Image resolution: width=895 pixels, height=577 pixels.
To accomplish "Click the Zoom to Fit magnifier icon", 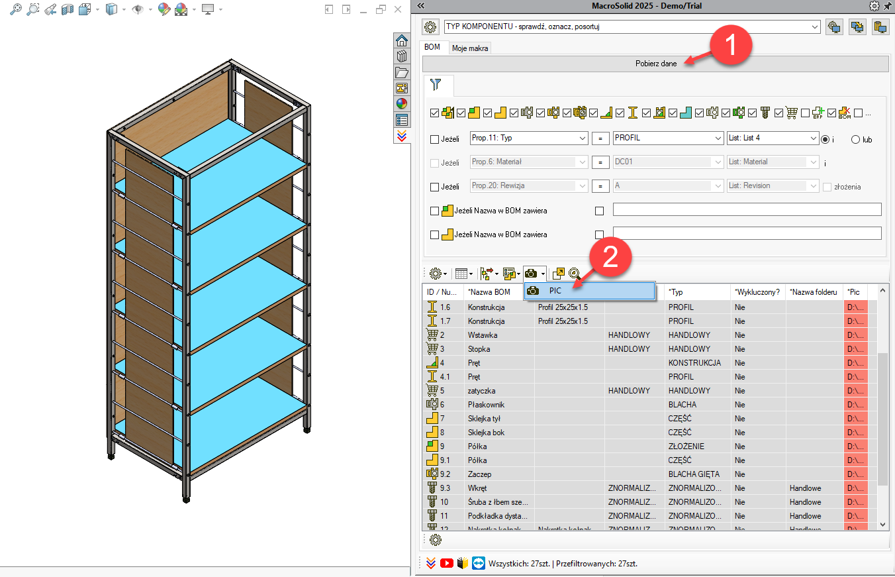I will pyautogui.click(x=15, y=9).
